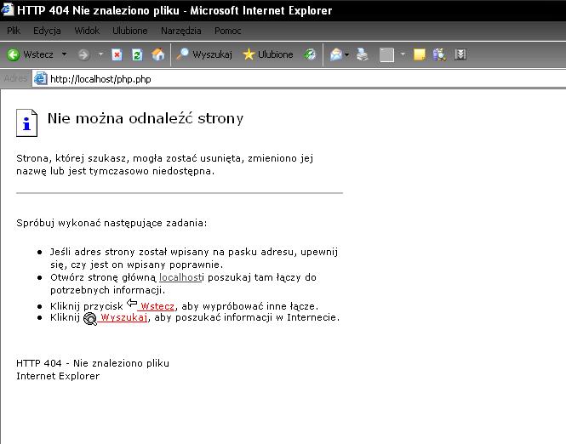Screen dimensions: 566x444
Task: Click the info document icon beside heading
Action: coord(26,123)
